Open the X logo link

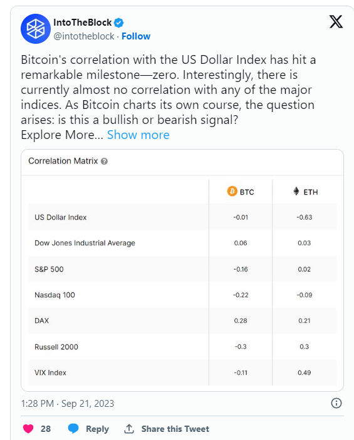pyautogui.click(x=336, y=22)
